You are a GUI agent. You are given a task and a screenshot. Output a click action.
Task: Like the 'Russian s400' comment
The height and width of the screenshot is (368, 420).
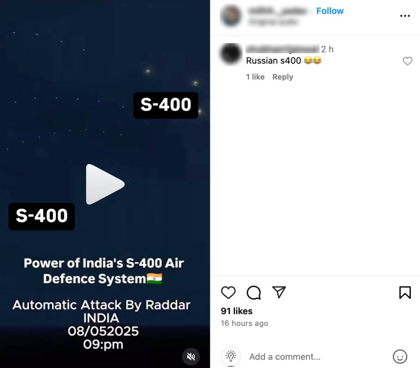point(407,61)
